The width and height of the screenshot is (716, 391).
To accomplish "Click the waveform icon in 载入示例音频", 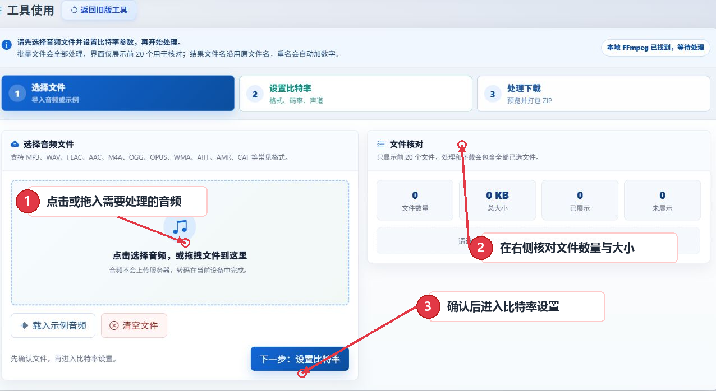I will click(x=25, y=325).
